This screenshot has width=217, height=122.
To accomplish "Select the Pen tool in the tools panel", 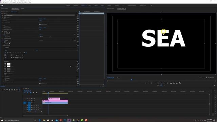I will coord(14,90).
